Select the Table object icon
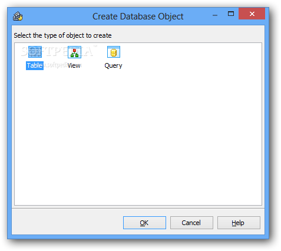The width and height of the screenshot is (281, 251). tap(35, 52)
